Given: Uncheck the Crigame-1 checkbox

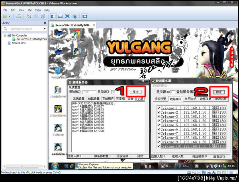Looking at the screenshot, I should (159, 108).
